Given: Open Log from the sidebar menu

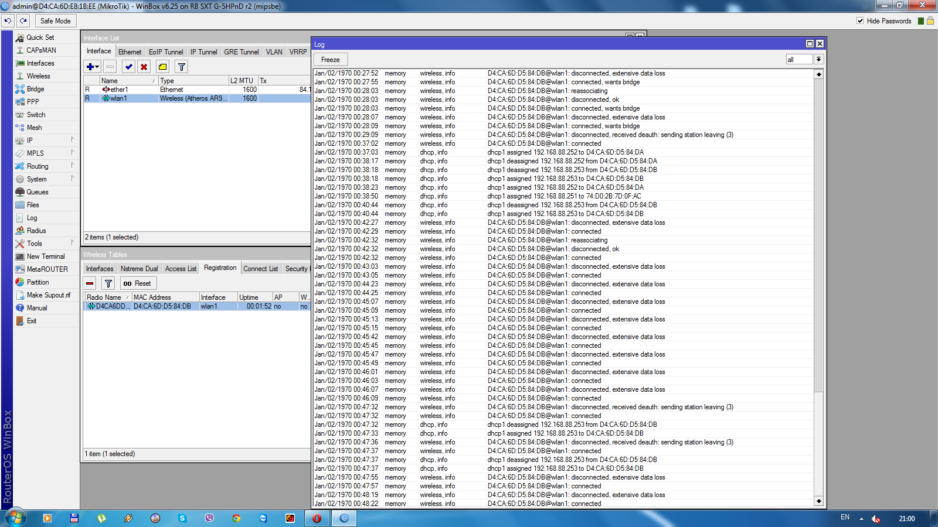Looking at the screenshot, I should pyautogui.click(x=32, y=218).
